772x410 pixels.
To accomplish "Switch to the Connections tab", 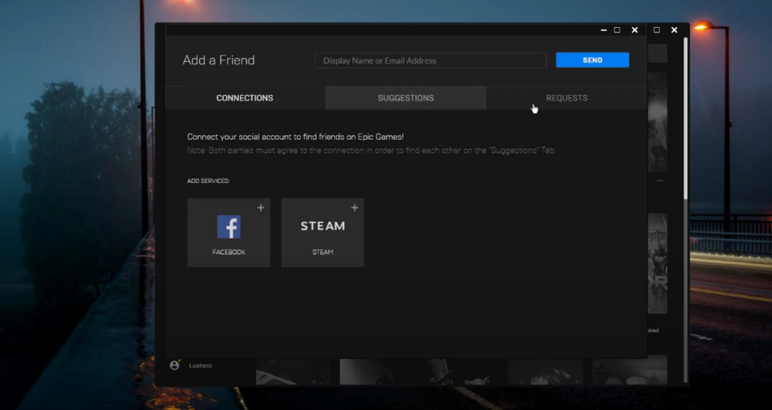I will click(245, 98).
